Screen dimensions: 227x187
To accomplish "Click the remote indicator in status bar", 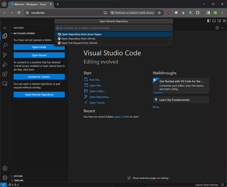I will 3,185.
